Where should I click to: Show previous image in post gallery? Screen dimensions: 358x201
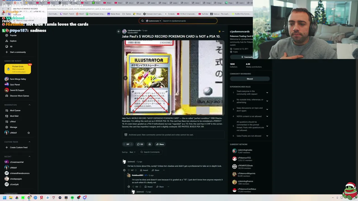click(126, 78)
